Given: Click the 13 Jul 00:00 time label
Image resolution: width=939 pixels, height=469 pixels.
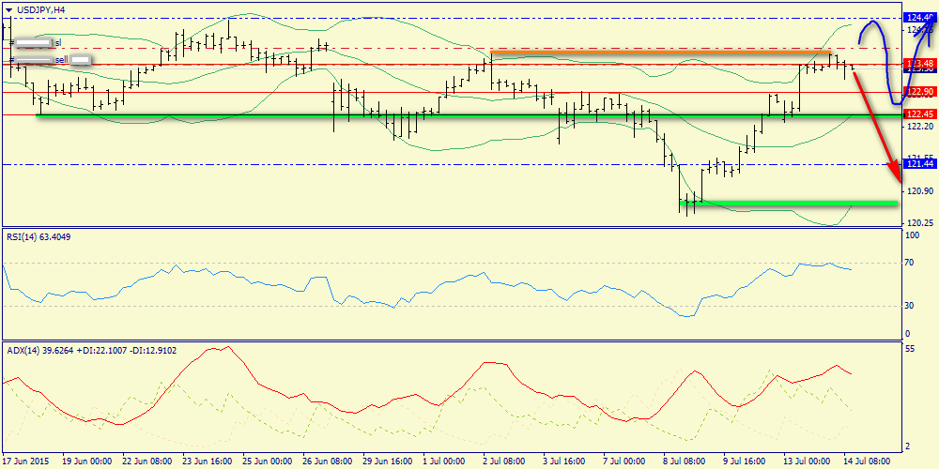Looking at the screenshot, I should 808,461.
